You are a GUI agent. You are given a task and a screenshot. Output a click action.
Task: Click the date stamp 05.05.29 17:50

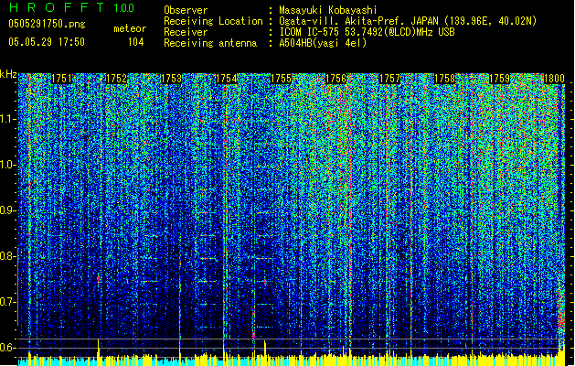[x=47, y=42]
